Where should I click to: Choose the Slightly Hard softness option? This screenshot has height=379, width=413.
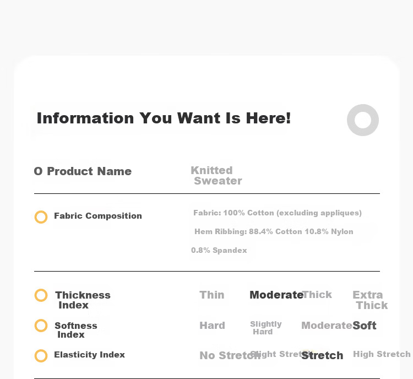[x=266, y=328]
